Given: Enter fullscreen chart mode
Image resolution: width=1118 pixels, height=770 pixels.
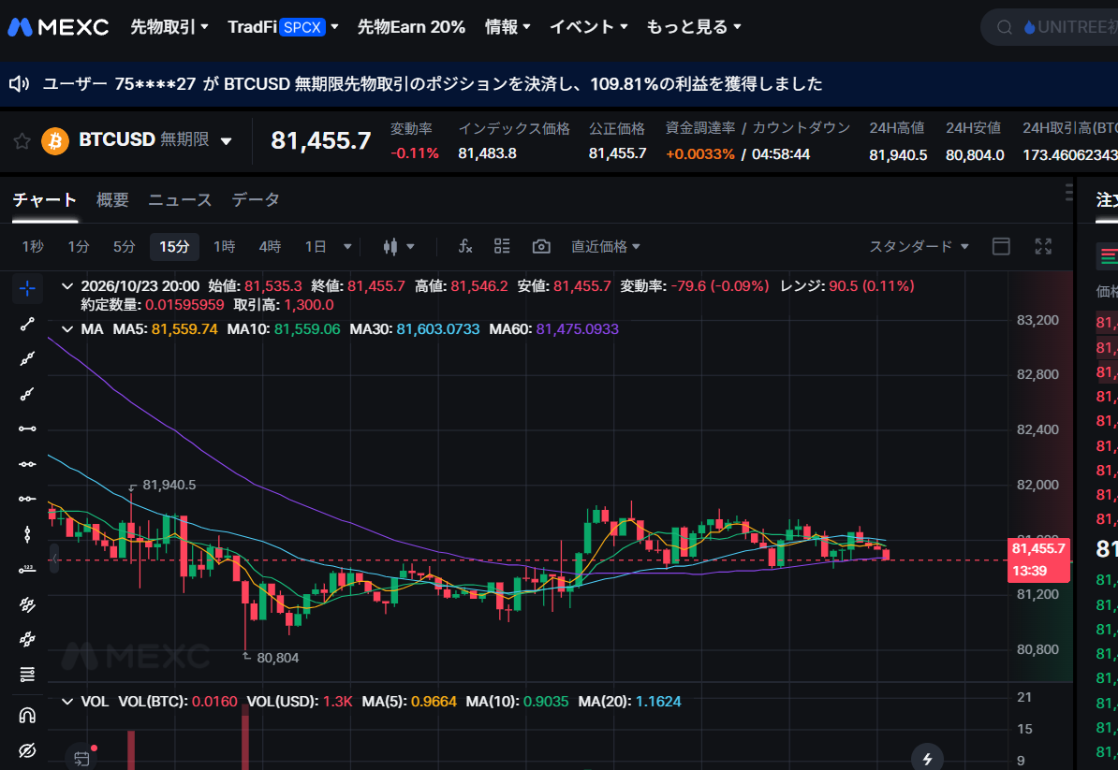Looking at the screenshot, I should pyautogui.click(x=1043, y=246).
